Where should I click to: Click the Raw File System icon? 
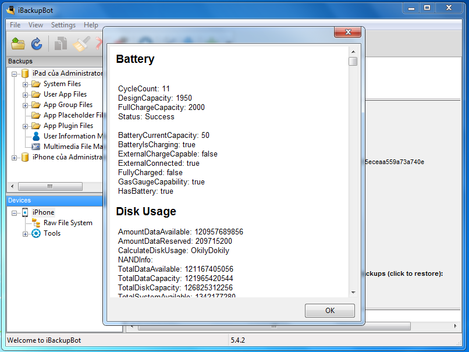(x=36, y=223)
